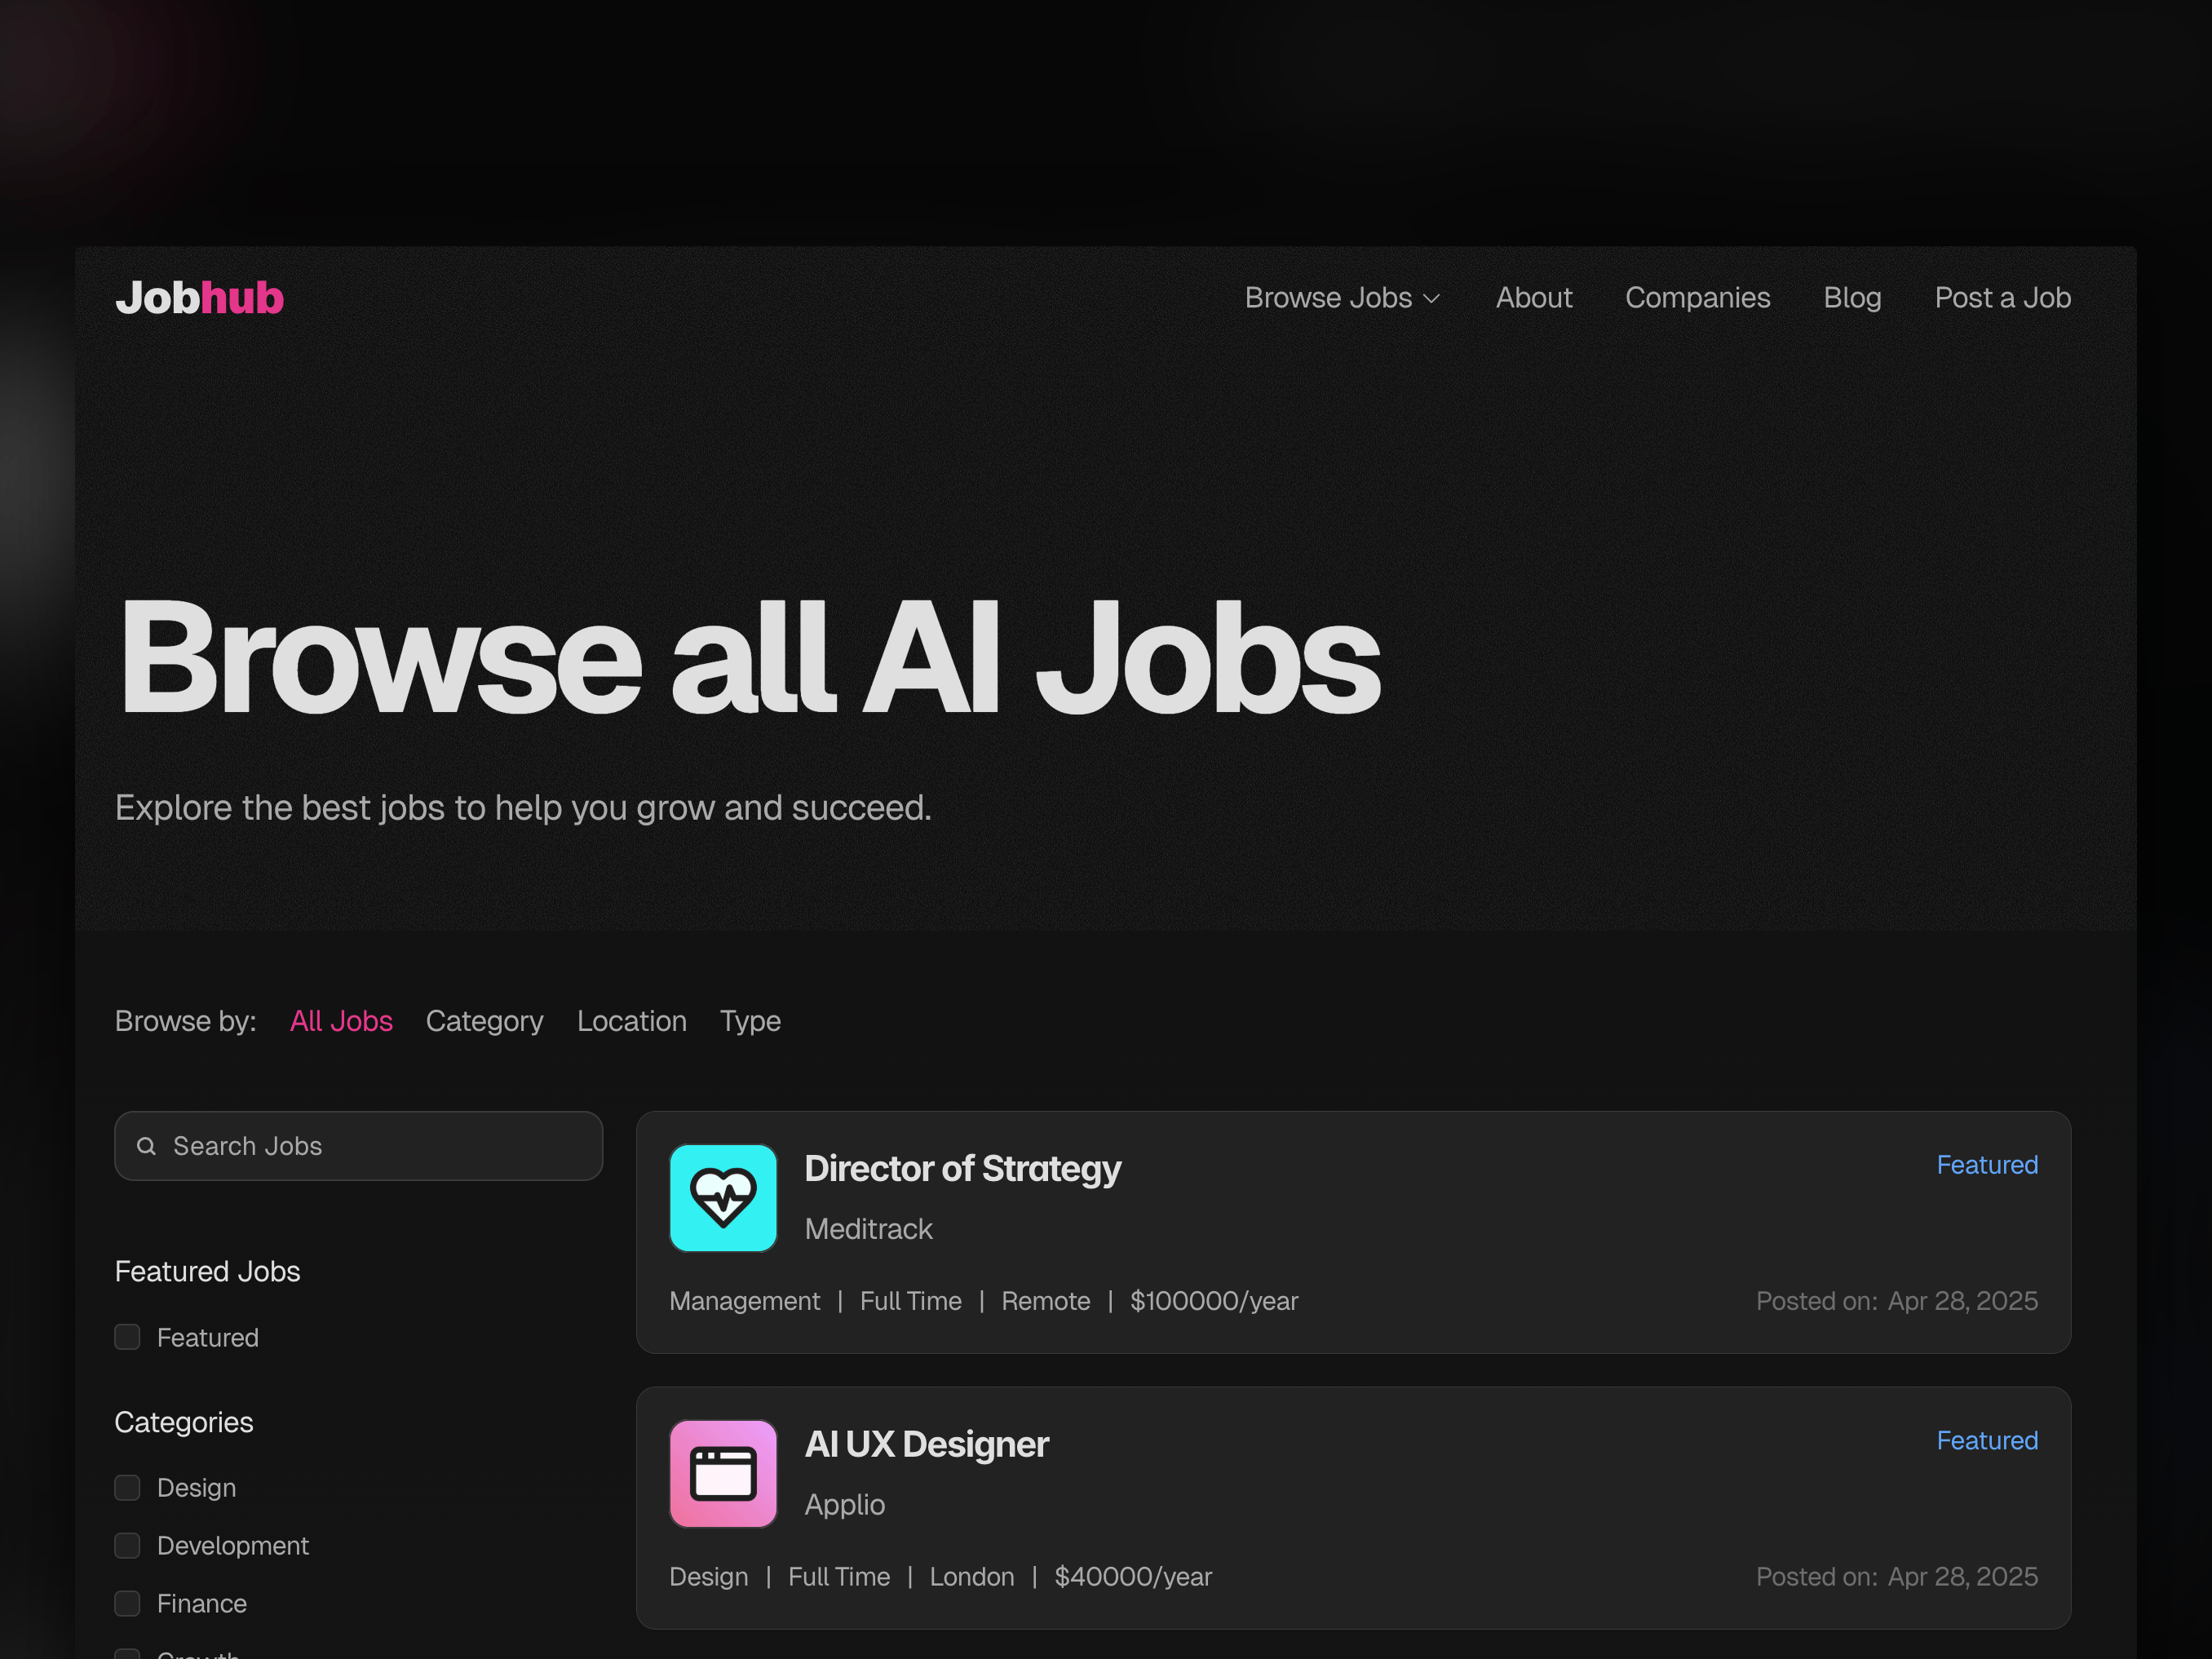
Task: Open the AI UX Designer job title
Action: coord(926,1445)
